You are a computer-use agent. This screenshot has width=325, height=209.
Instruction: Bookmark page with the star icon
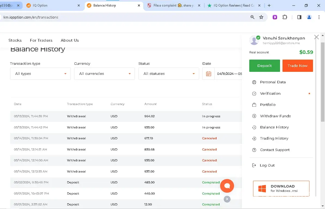[x=261, y=17]
